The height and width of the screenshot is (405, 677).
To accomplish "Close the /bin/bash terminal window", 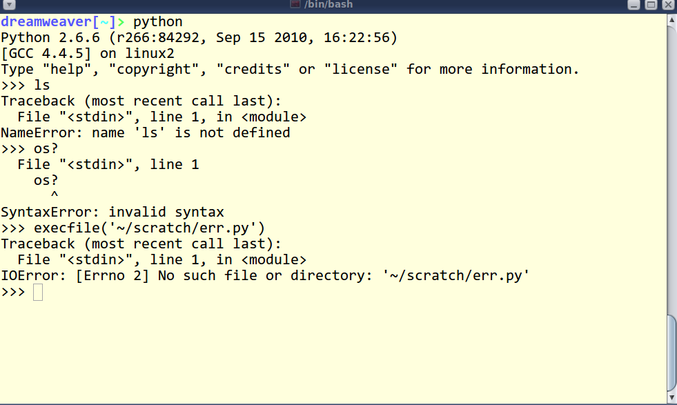I will coord(668,5).
